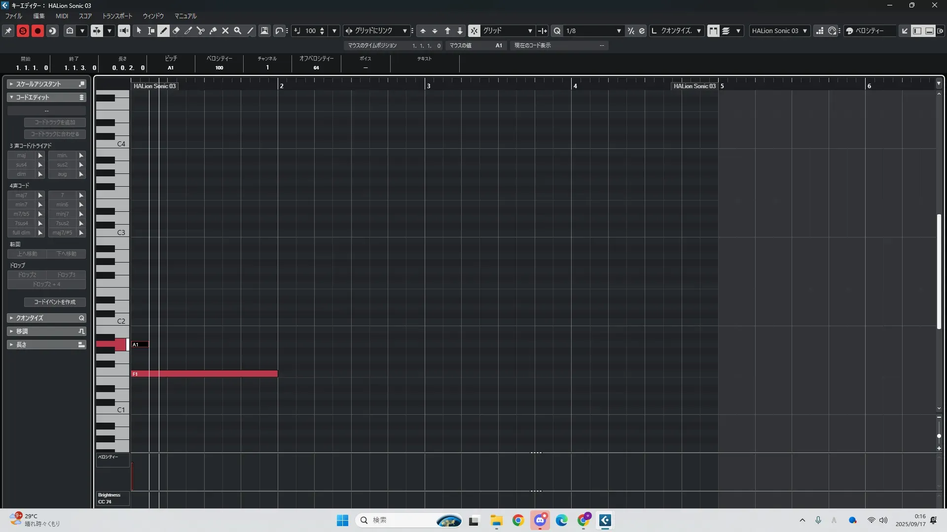Screen dimensions: 947x532
Task: Open the トランスポート menu
Action: coord(117,16)
